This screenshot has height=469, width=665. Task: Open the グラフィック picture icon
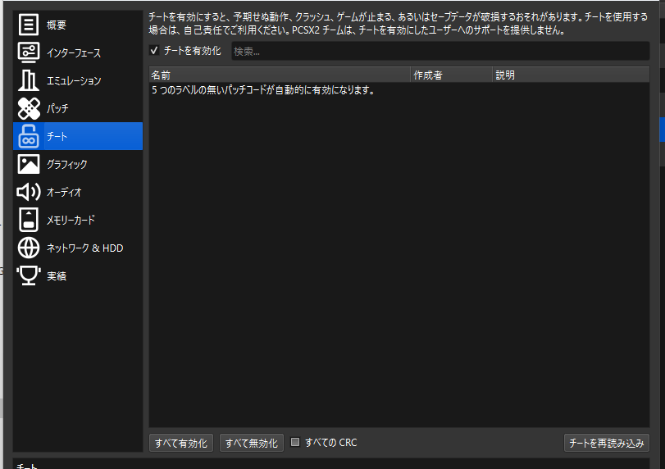(x=29, y=164)
